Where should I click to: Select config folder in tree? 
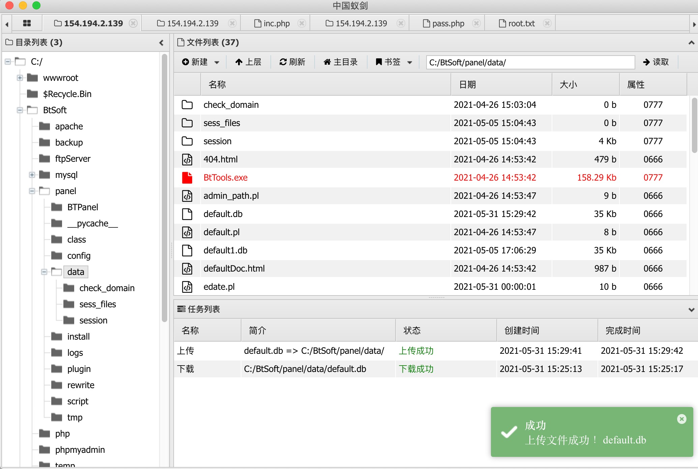pos(79,256)
